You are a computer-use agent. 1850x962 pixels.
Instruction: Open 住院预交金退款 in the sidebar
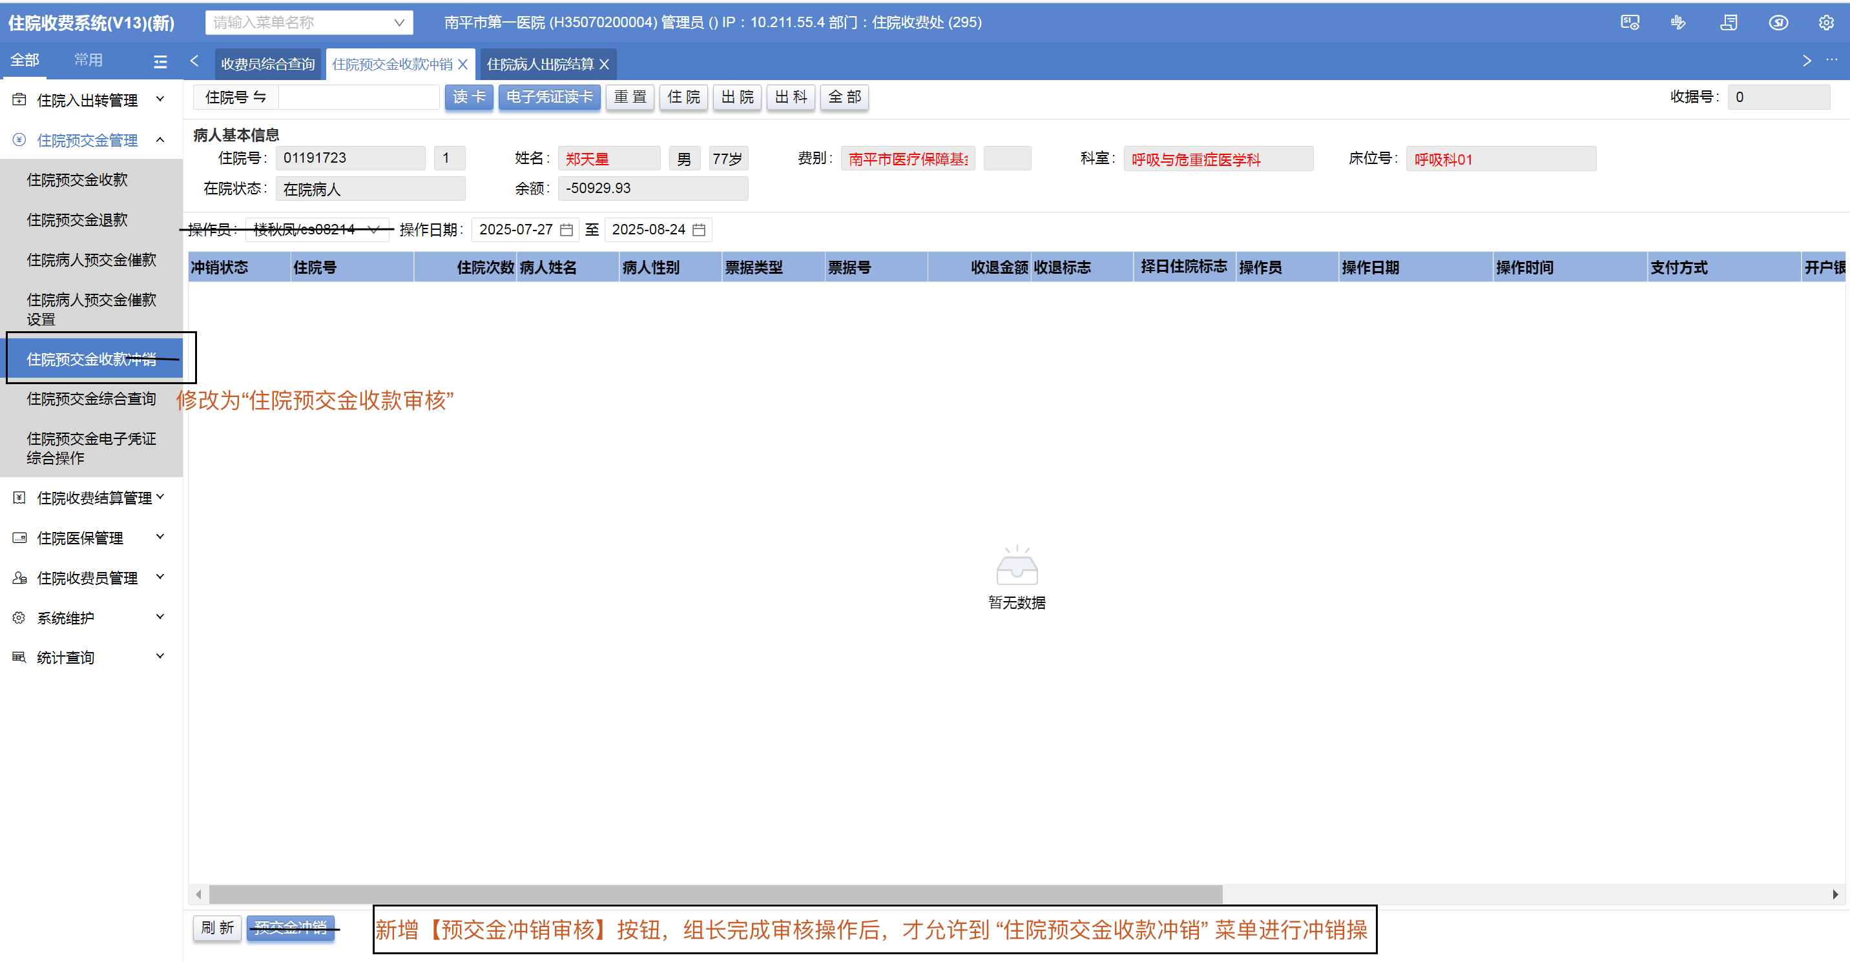pos(78,220)
